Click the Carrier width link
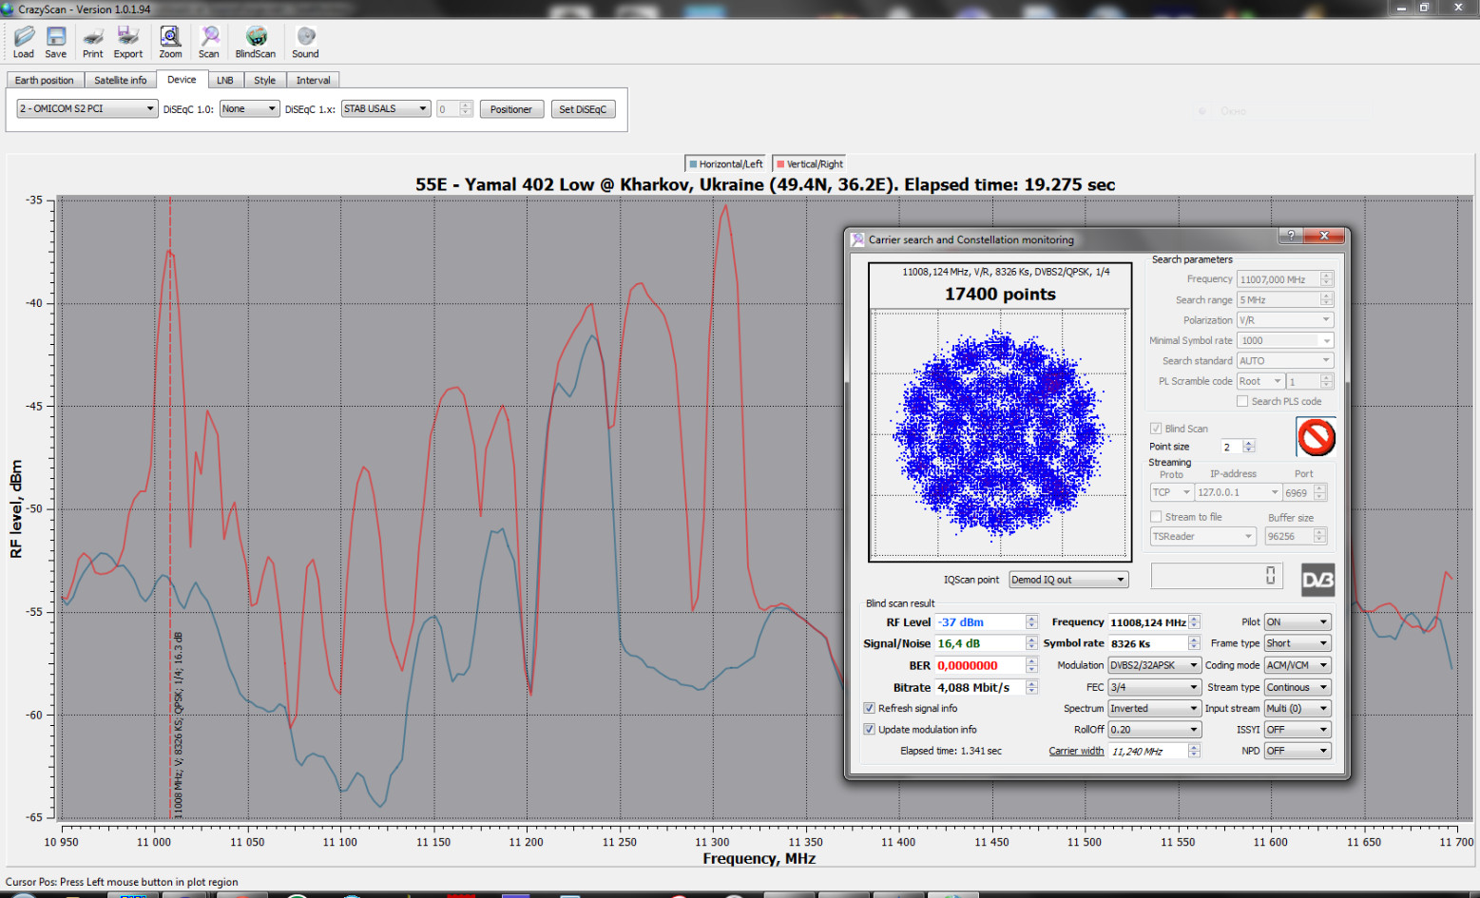 coord(1076,751)
